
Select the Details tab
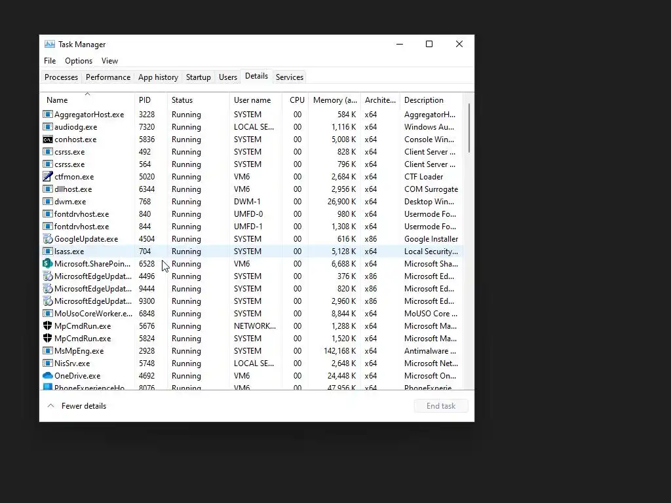coord(256,76)
